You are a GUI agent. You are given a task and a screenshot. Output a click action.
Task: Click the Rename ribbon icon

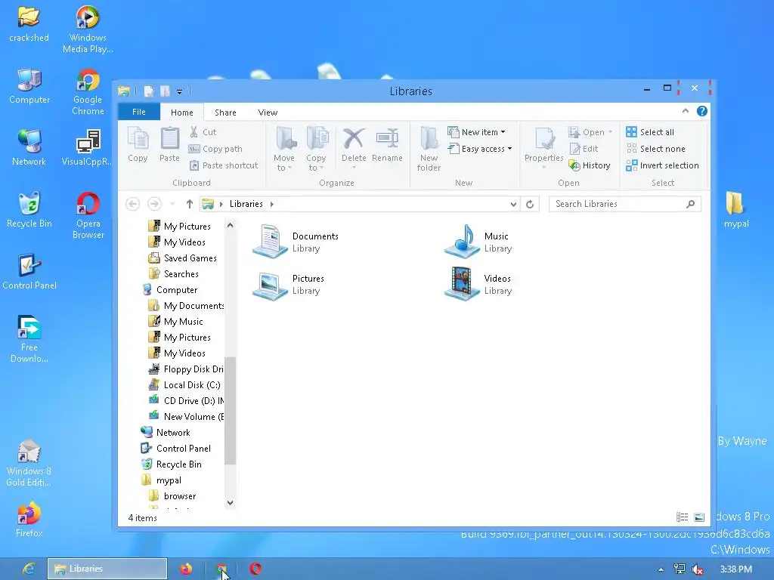coord(387,144)
